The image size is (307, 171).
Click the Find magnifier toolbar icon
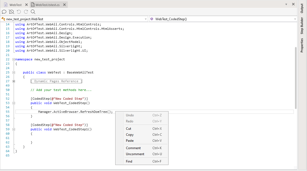point(33,12)
